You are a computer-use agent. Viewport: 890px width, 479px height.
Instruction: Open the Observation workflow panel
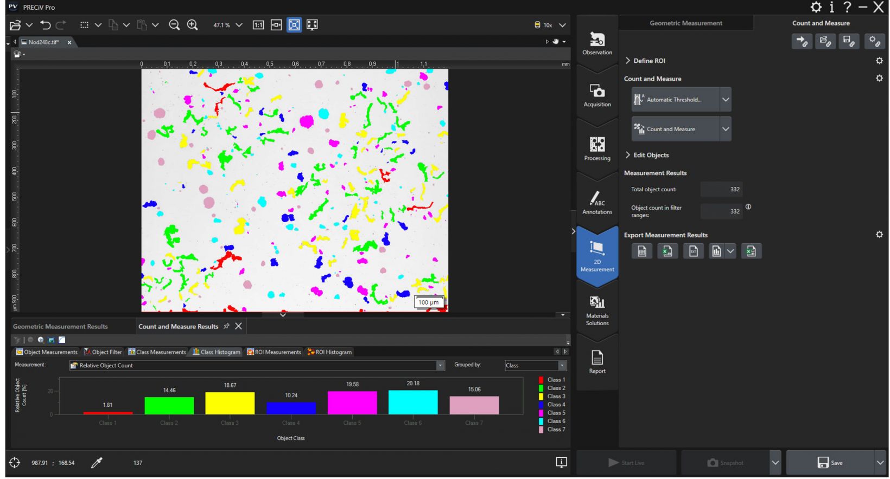point(597,43)
